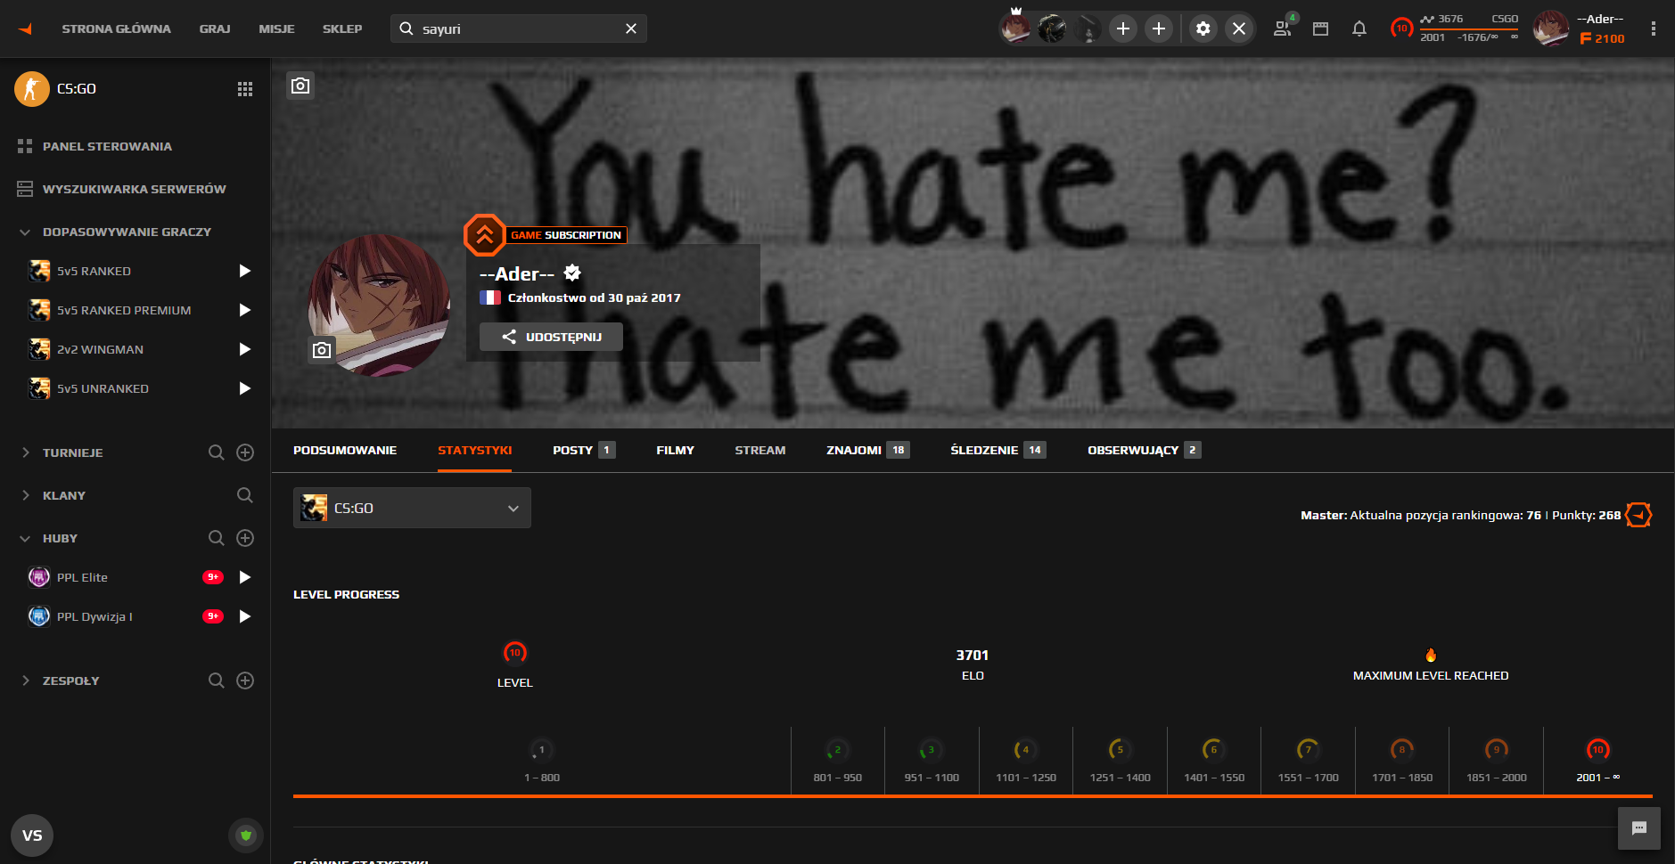The height and width of the screenshot is (864, 1675).
Task: Open the top-bar --Ader-- account avatar
Action: coord(1551,29)
